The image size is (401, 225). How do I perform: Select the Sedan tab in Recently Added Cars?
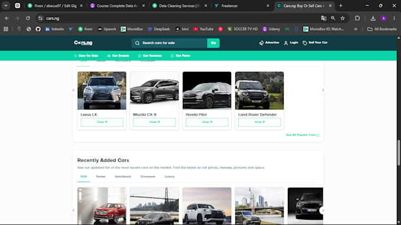pyautogui.click(x=101, y=177)
